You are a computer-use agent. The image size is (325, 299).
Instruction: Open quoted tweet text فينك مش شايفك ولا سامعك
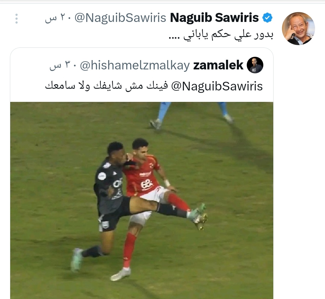(106, 86)
